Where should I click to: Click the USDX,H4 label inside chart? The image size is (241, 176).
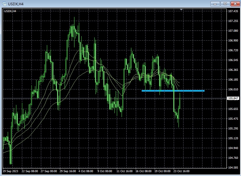click(x=10, y=11)
